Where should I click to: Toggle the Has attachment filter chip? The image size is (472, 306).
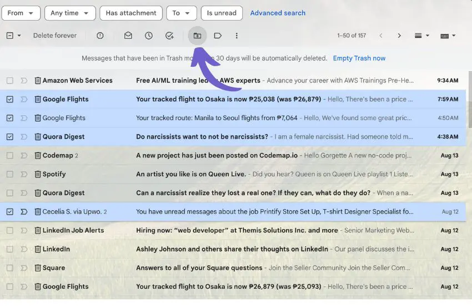coord(131,13)
